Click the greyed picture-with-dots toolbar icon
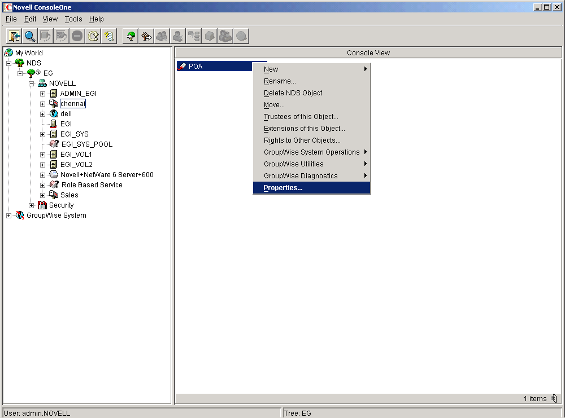This screenshot has height=418, width=565. tap(61, 36)
